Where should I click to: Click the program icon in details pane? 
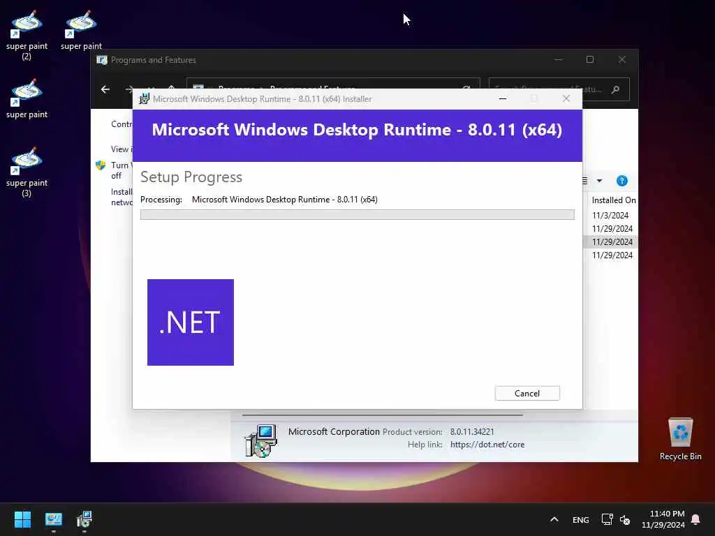click(261, 440)
